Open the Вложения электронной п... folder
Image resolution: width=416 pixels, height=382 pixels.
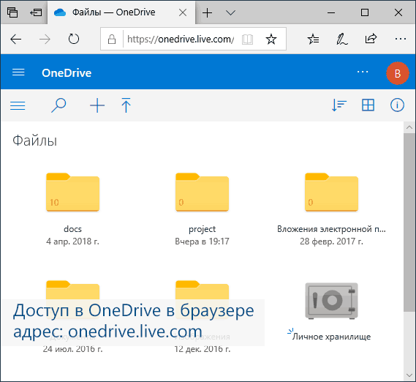pos(331,192)
